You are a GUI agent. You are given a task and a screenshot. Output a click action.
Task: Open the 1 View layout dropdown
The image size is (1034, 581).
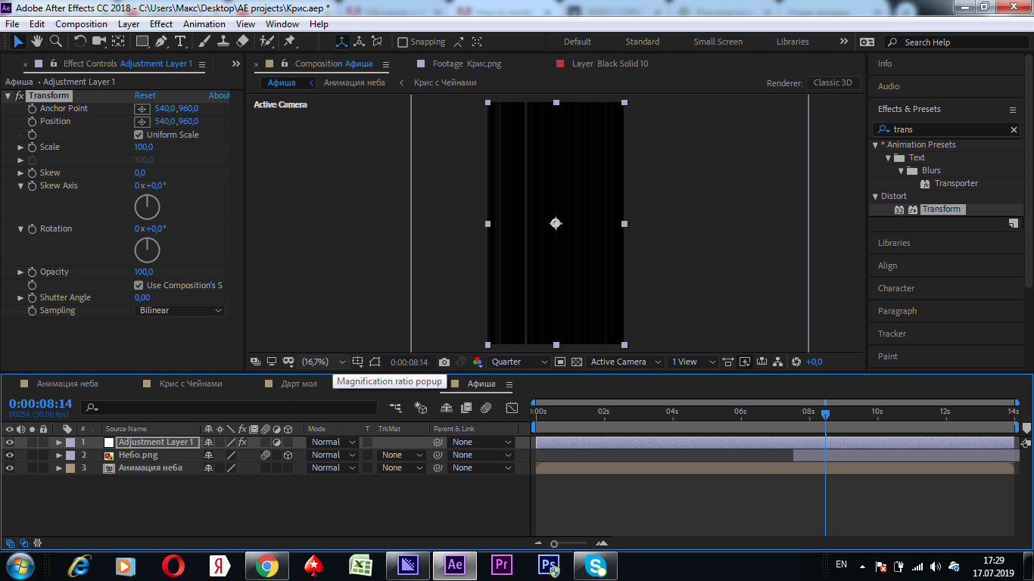pos(692,362)
